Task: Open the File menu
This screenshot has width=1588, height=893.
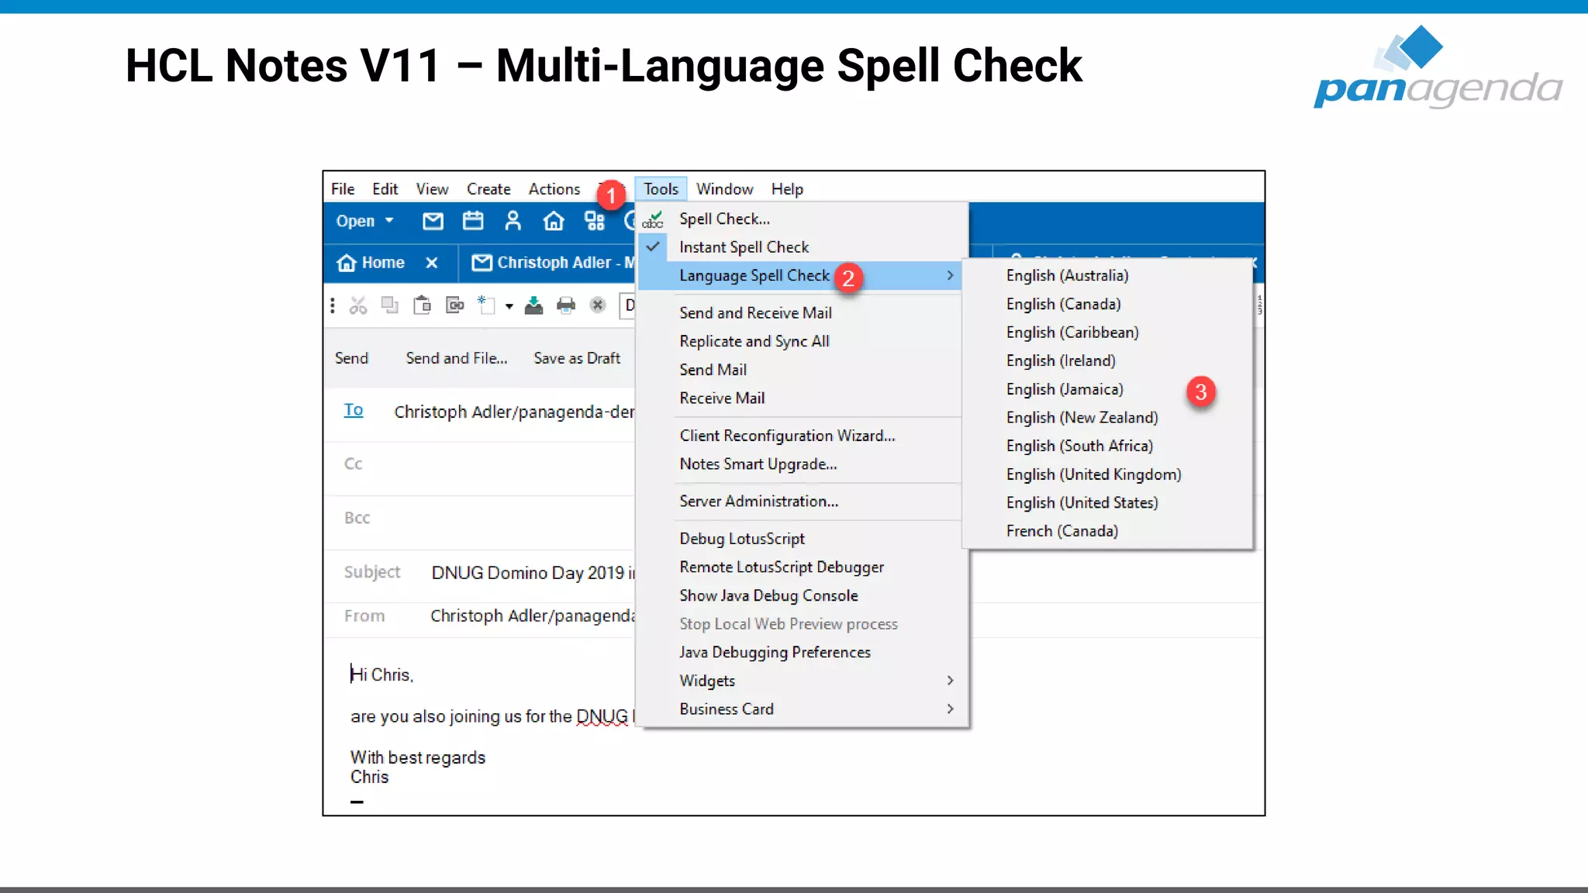Action: 343,189
